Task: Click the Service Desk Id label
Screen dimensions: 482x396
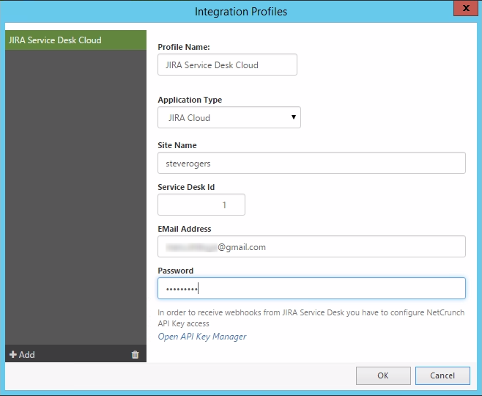Action: pos(186,187)
